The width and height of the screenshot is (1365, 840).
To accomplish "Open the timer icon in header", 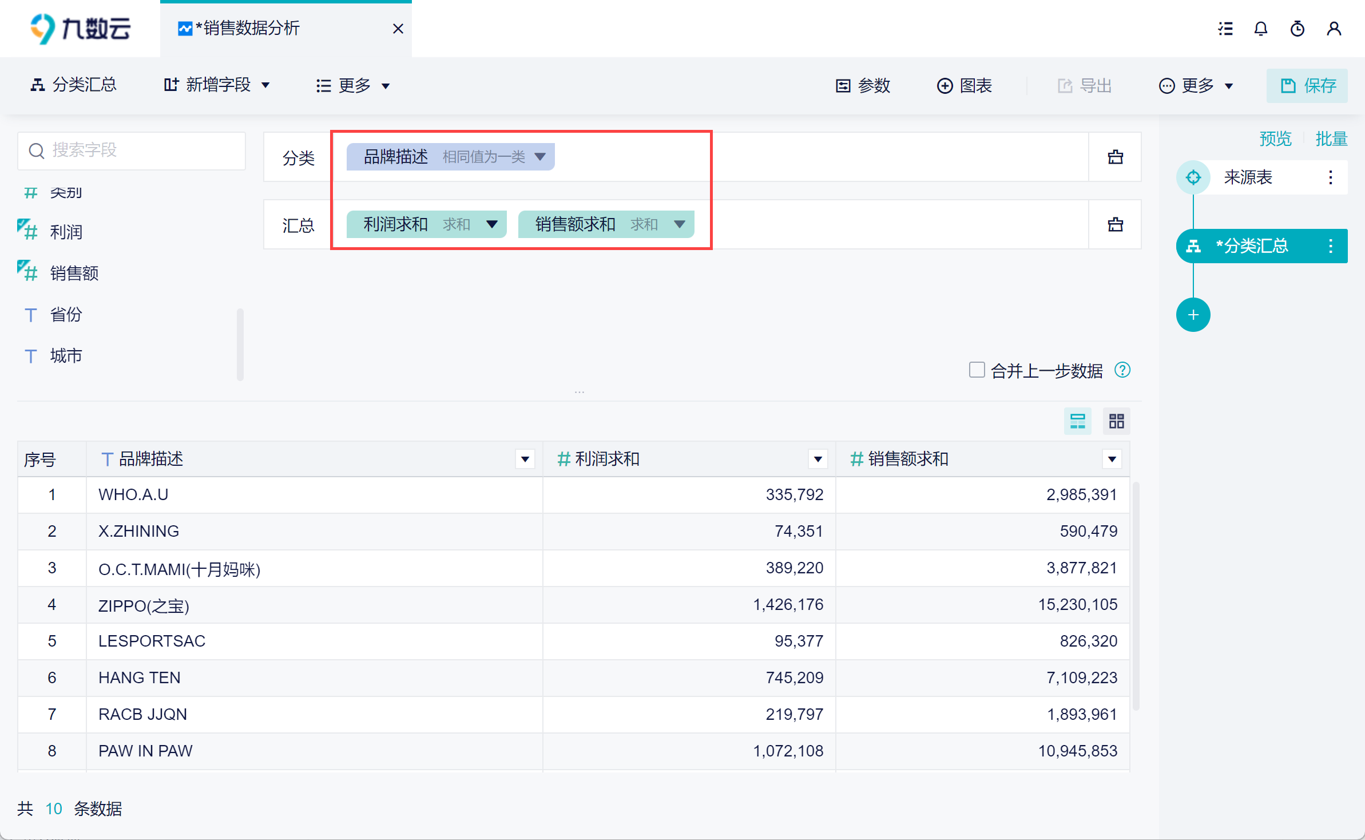I will (x=1297, y=29).
